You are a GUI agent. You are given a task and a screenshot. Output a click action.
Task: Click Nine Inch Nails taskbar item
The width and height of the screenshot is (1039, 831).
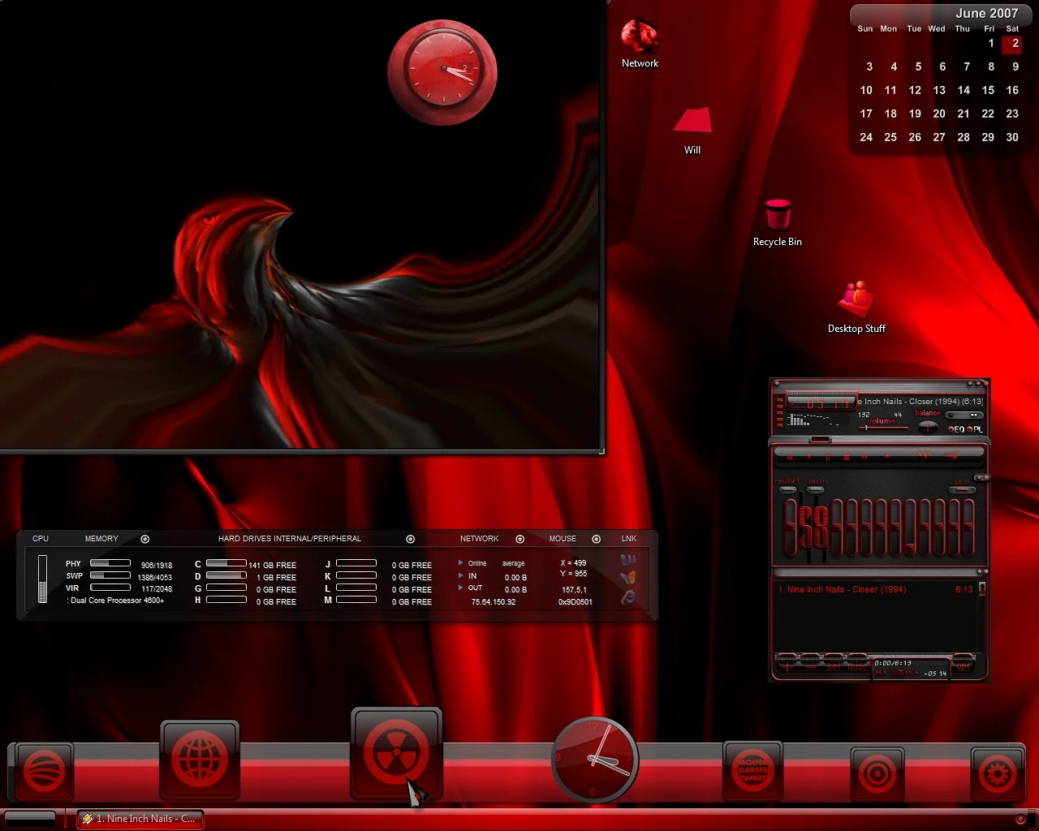click(140, 819)
